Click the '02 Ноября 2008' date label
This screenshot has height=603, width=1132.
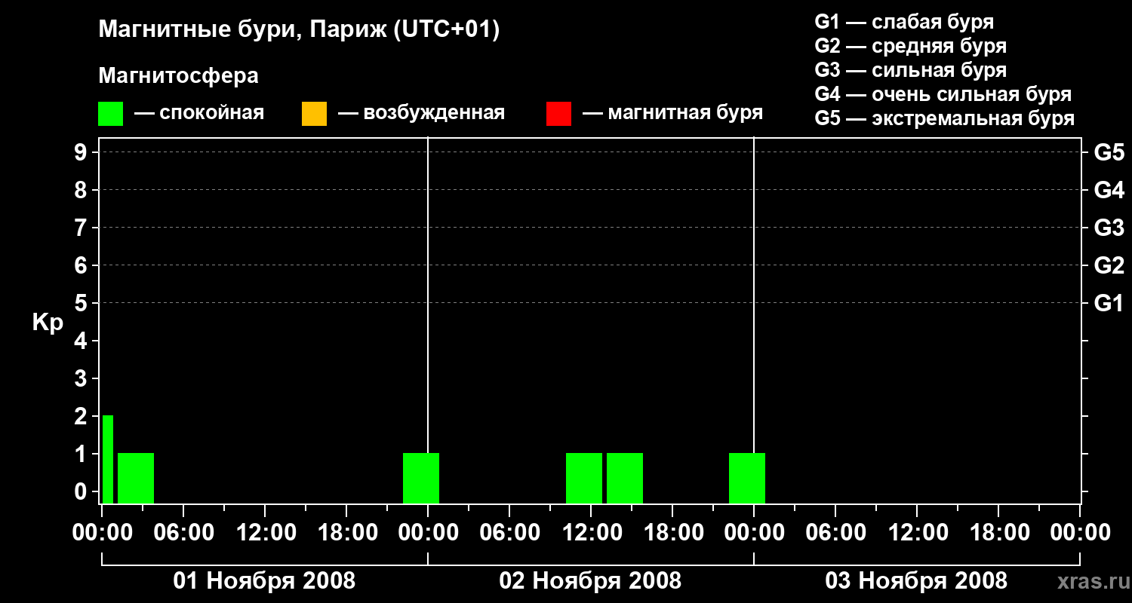(590, 580)
